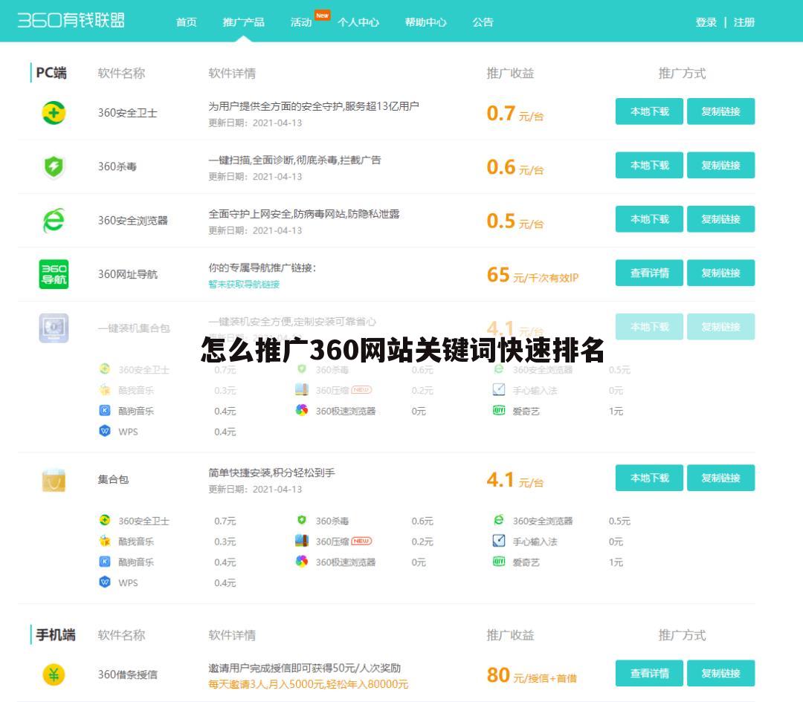
Task: Click the 360杀毒 shield icon in PC list
Action: click(54, 166)
